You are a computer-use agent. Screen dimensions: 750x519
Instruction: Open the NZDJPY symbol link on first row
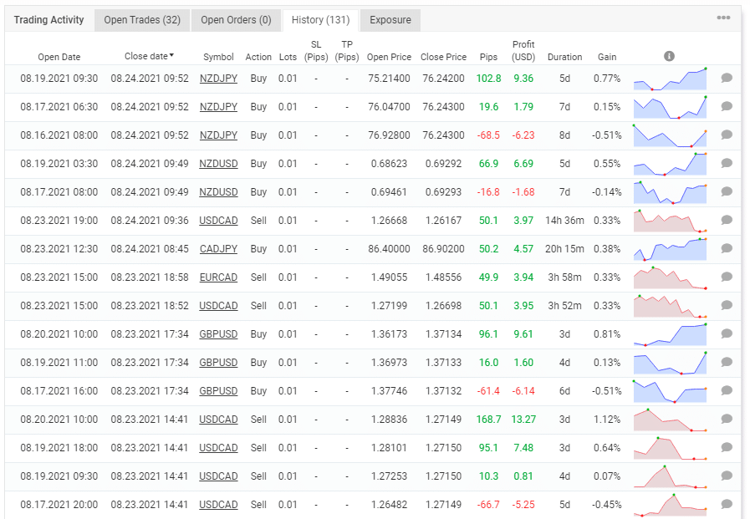click(218, 79)
